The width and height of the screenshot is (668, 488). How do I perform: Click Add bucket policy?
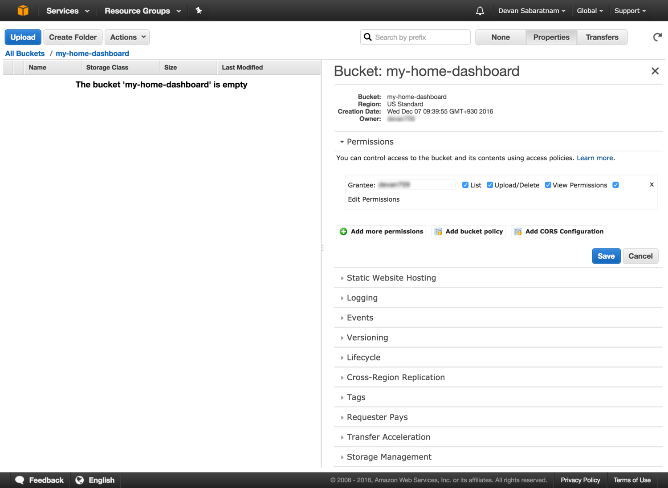click(x=468, y=232)
